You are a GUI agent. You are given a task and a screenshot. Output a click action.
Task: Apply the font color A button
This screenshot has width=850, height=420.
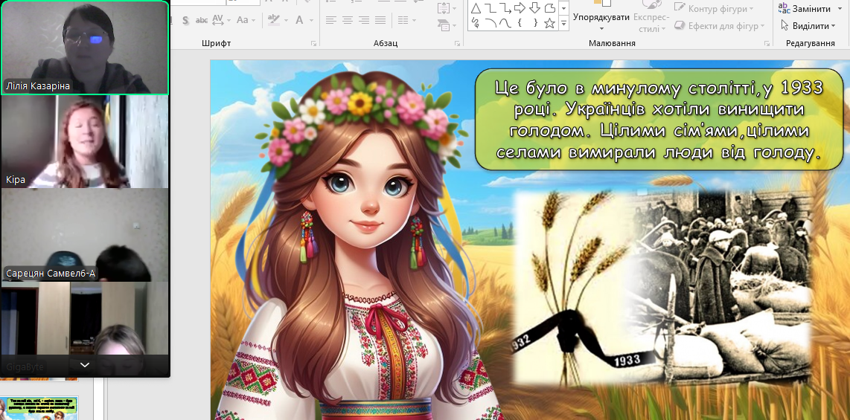299,21
